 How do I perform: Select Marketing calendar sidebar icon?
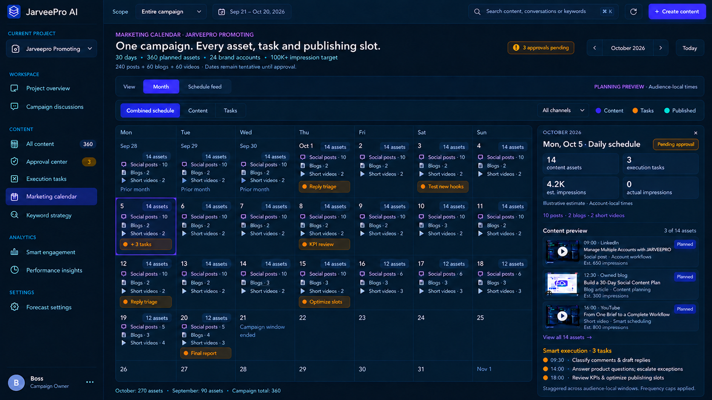point(14,196)
